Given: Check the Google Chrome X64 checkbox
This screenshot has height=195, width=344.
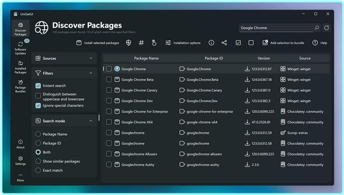Looking at the screenshot, I should pos(109,122).
